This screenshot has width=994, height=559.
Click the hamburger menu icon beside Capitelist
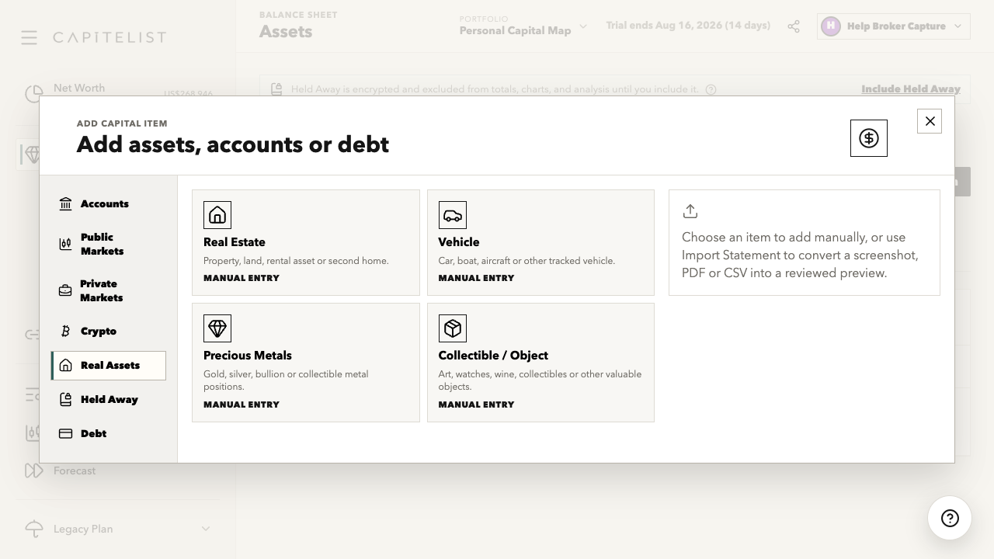click(x=29, y=37)
